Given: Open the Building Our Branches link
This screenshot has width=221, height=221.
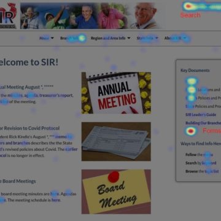Looking at the screenshot, I should pos(203,123).
